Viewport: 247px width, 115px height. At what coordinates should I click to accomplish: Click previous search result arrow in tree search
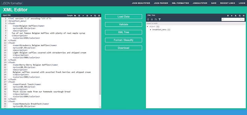point(243,19)
